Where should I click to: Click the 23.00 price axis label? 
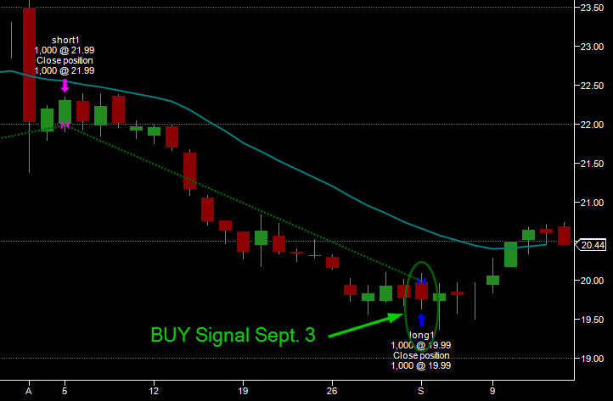(x=592, y=47)
